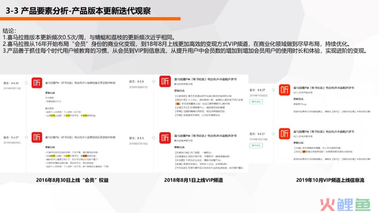This screenshot has height=213, width=379.
Task: Click the caption 2018年8月1日上线VIP频道
Action: click(194, 180)
